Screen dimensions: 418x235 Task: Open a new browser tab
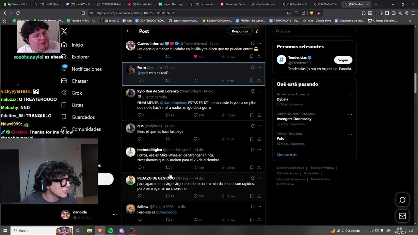pos(376,4)
